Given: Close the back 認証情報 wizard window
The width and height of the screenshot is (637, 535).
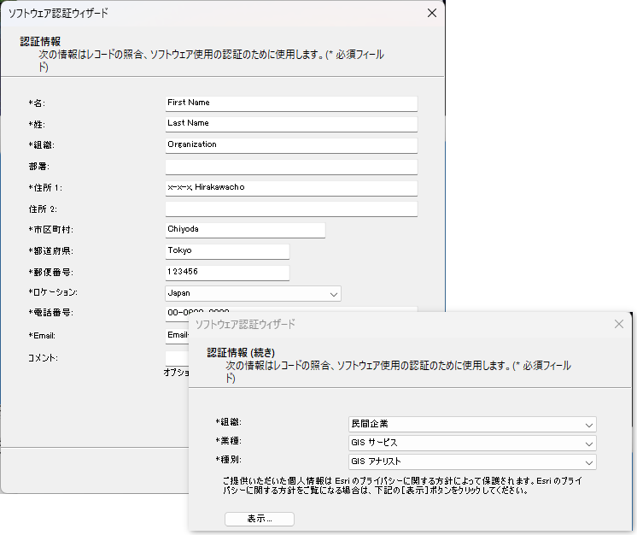Looking at the screenshot, I should coord(431,13).
